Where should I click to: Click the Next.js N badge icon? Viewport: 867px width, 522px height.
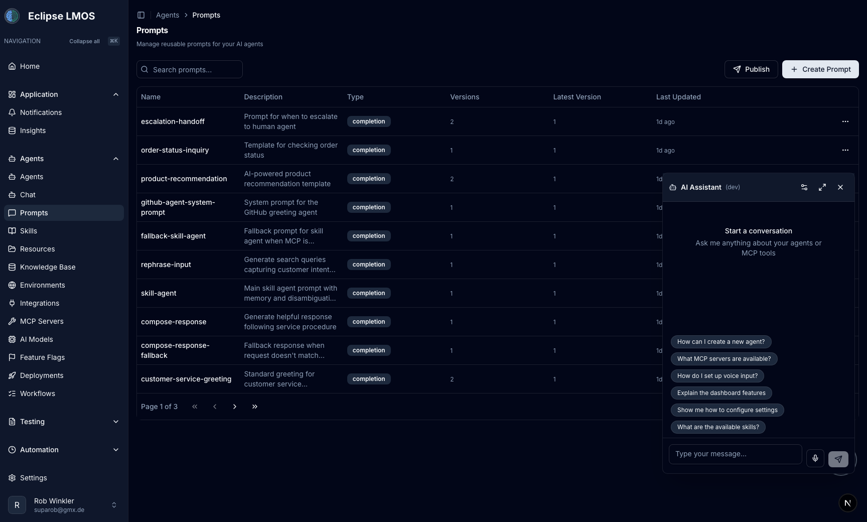coord(848,503)
